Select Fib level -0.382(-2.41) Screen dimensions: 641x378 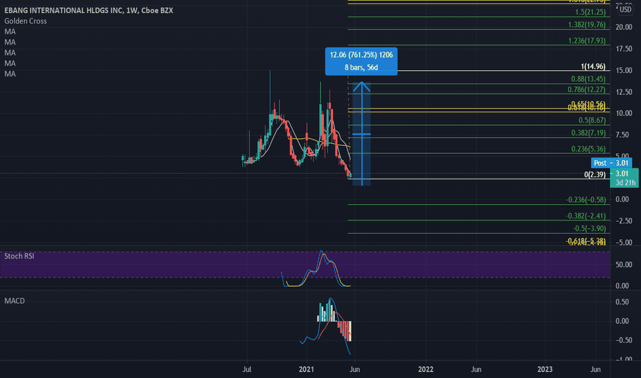pyautogui.click(x=586, y=216)
